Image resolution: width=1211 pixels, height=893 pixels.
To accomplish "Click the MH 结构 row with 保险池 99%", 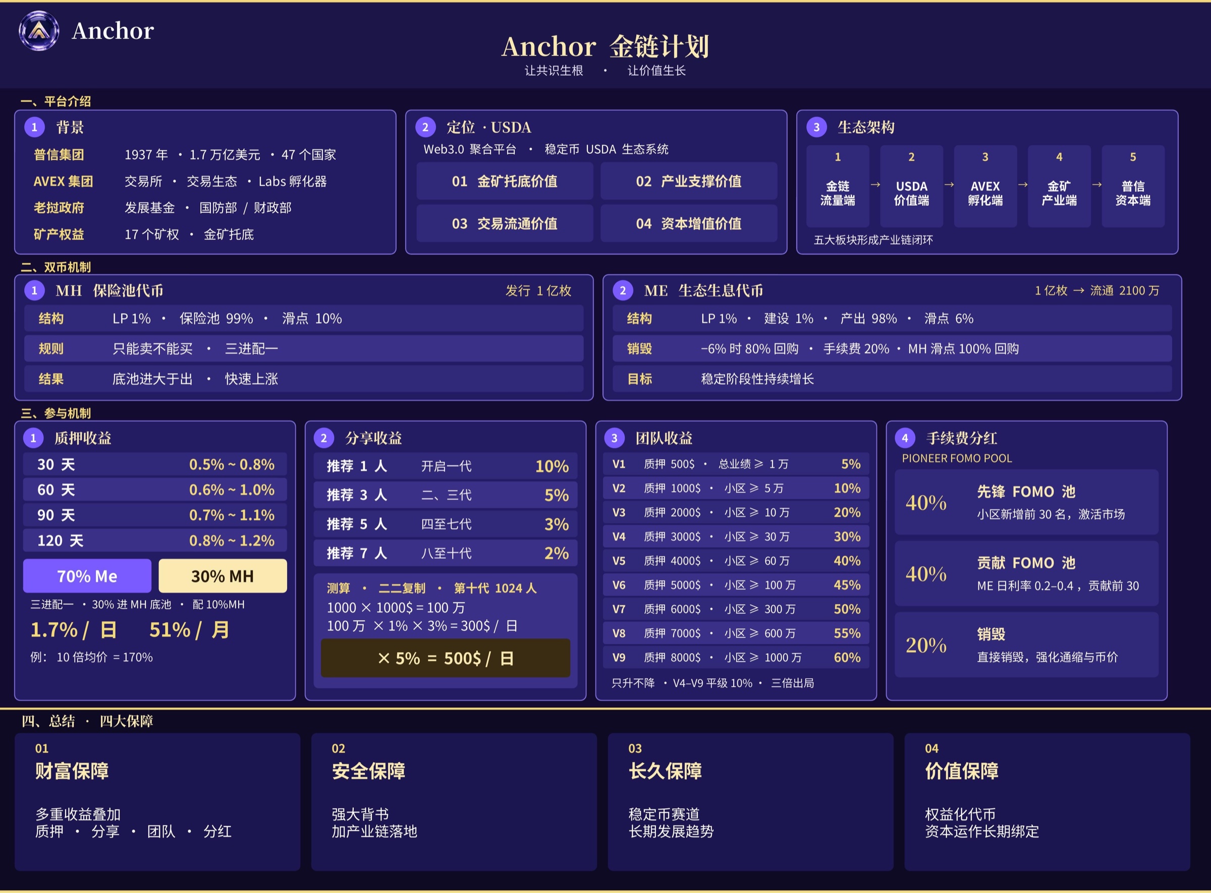I will (x=304, y=318).
